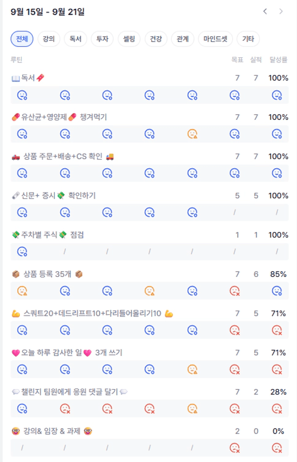Toggle the last red face in 스쿼트20 row
297x462 pixels.
point(277,330)
